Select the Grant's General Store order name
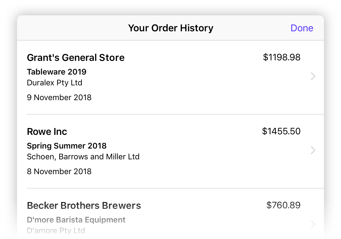 [76, 57]
